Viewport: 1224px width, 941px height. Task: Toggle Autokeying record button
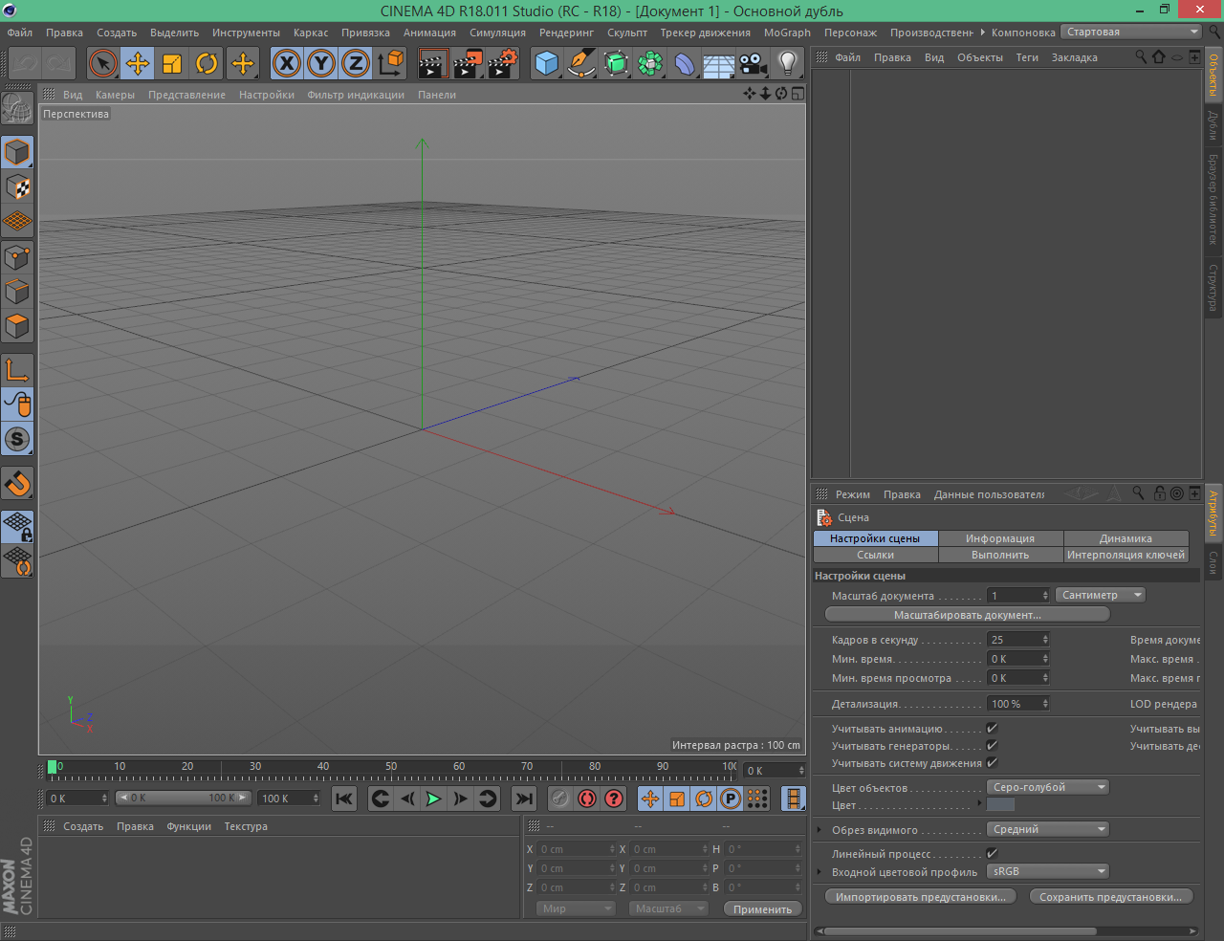click(587, 799)
